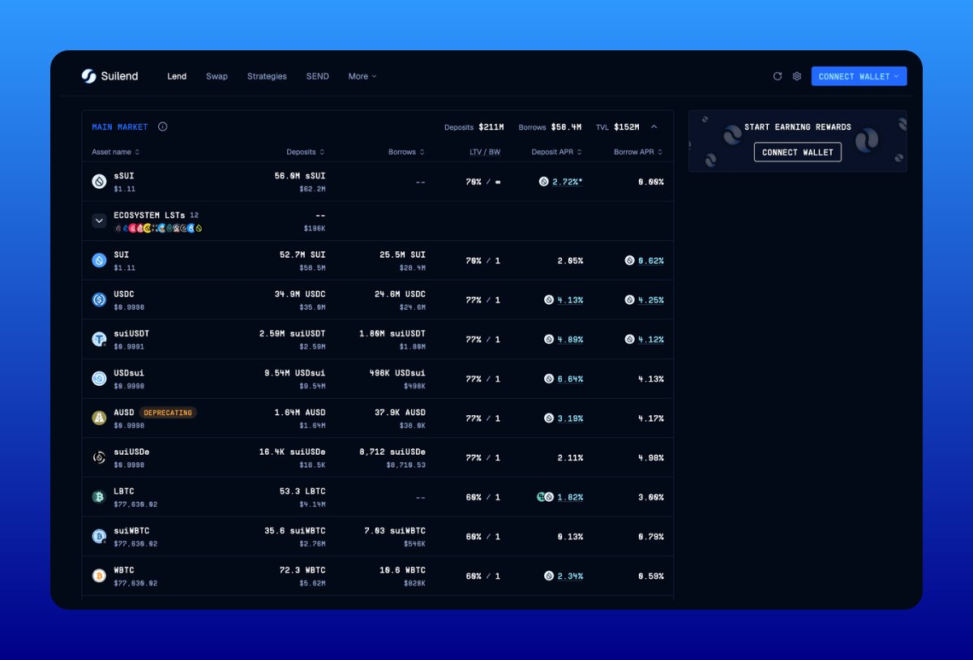Select the suiUSDT token icon

pyautogui.click(x=99, y=339)
